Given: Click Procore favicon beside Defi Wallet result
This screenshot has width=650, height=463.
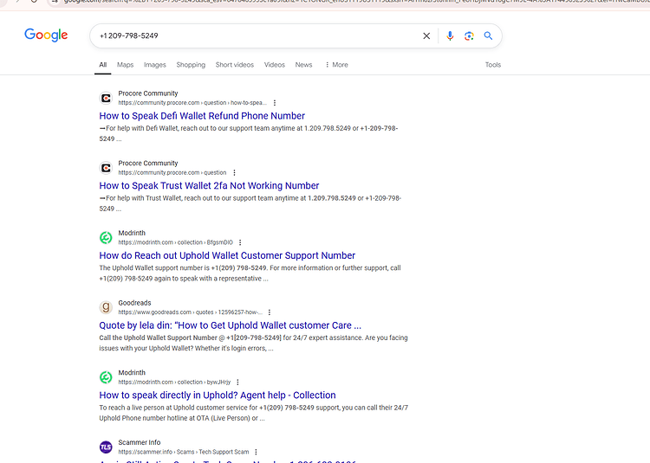Looking at the screenshot, I should click(106, 98).
